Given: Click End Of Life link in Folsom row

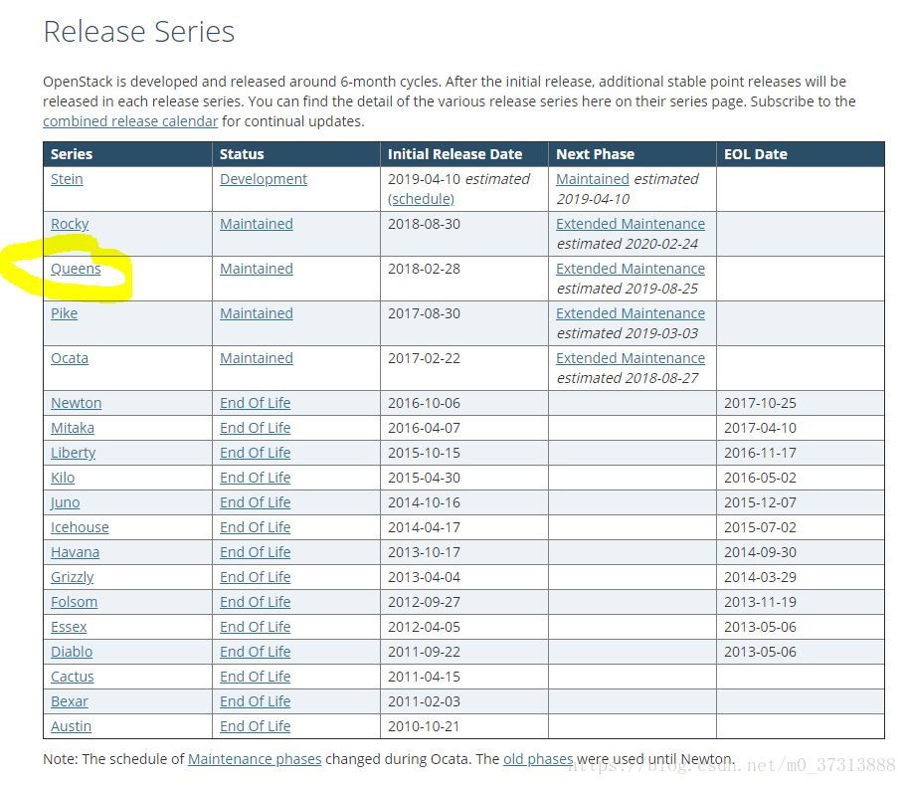Looking at the screenshot, I should click(x=255, y=602).
